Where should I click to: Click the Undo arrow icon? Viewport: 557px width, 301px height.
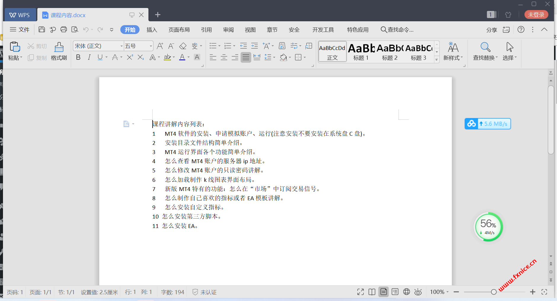click(x=86, y=30)
